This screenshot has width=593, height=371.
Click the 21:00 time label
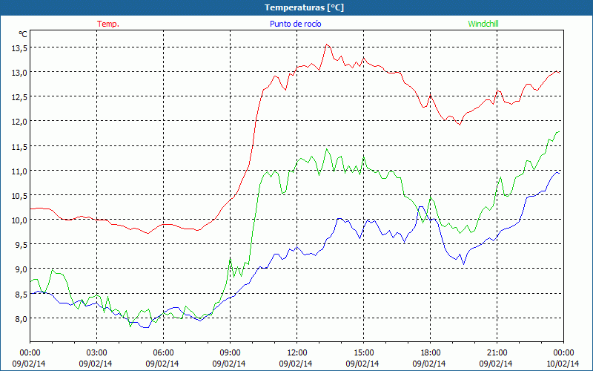click(497, 353)
